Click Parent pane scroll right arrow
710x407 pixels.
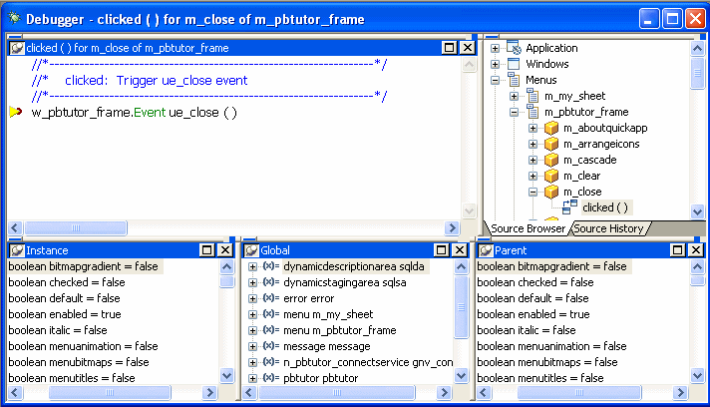(x=680, y=392)
